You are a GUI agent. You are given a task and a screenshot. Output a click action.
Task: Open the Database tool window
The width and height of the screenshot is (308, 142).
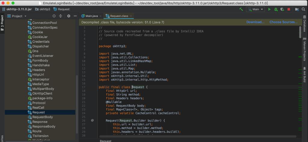pyautogui.click(x=305, y=24)
